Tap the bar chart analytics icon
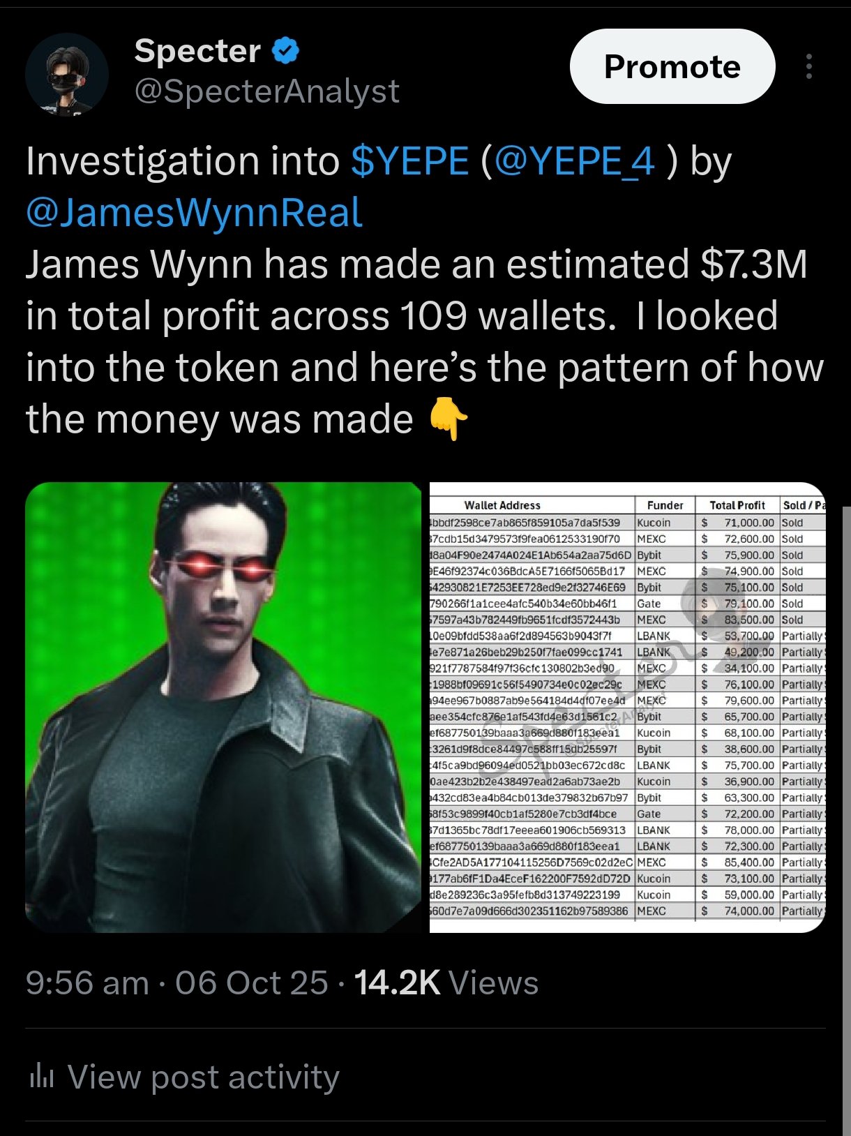Image resolution: width=851 pixels, height=1136 pixels. [41, 1077]
